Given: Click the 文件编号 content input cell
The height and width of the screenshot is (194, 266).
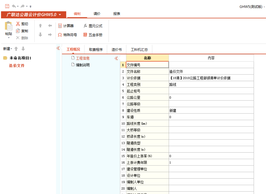Looking at the screenshot, I should pos(211,65).
